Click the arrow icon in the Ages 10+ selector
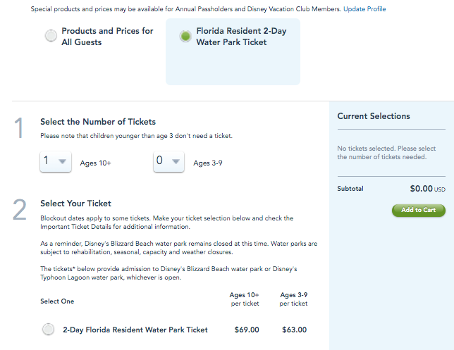The height and width of the screenshot is (350, 454). click(62, 161)
